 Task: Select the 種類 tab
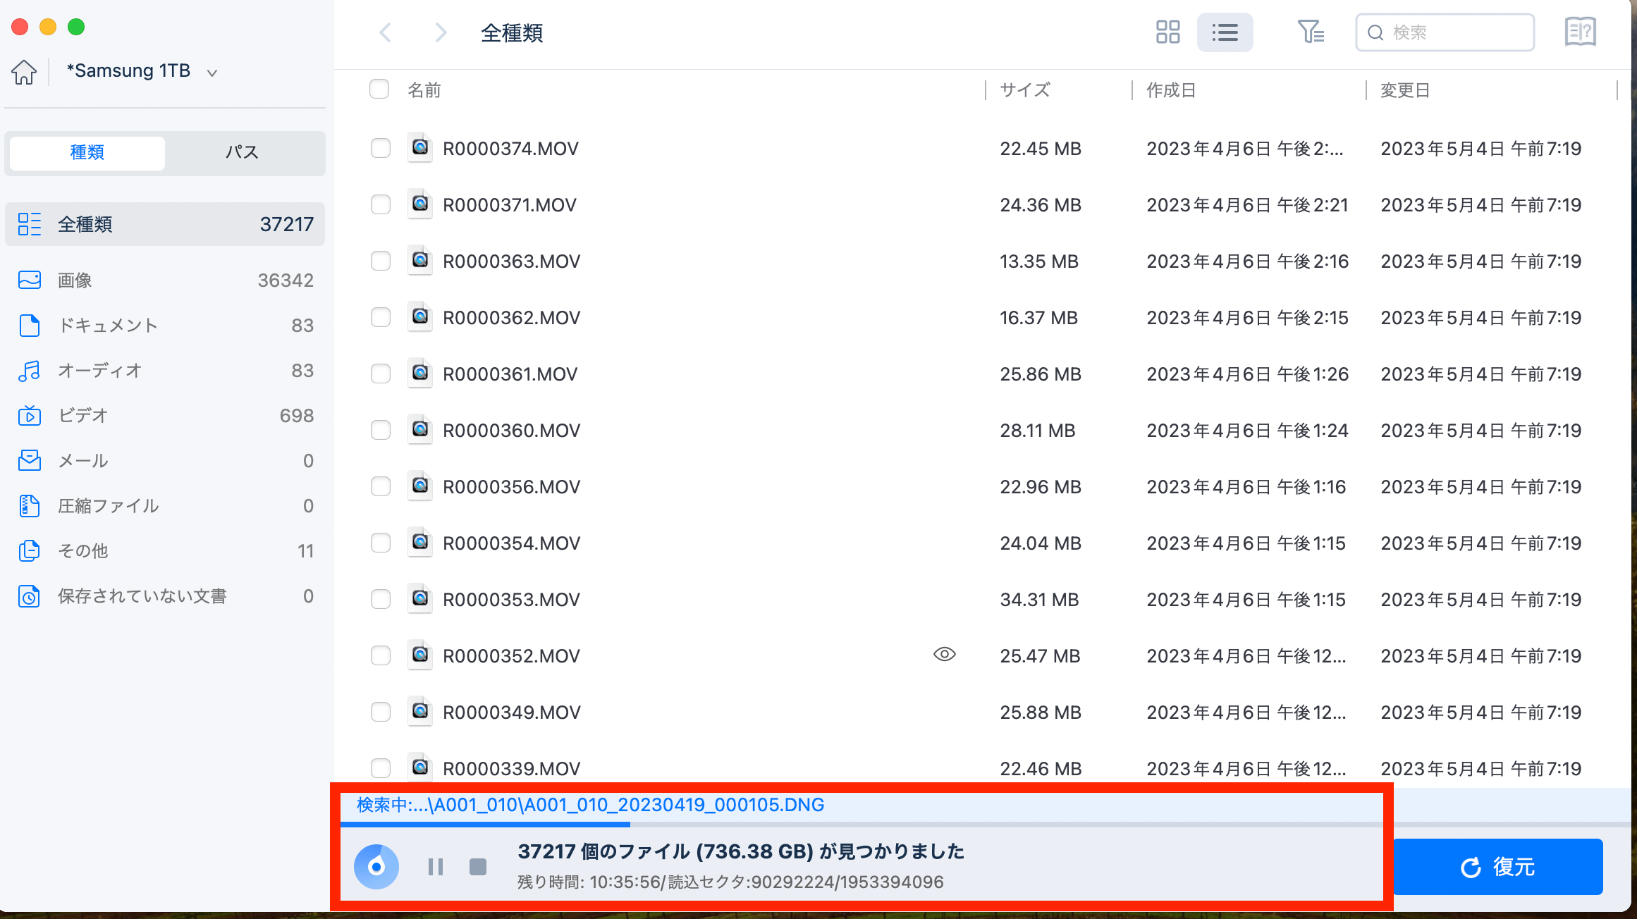tap(87, 152)
